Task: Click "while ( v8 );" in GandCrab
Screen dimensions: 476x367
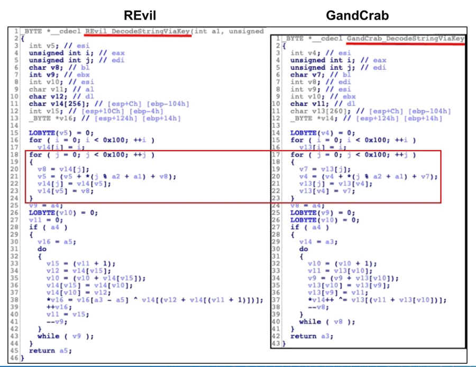Action: coord(327,322)
